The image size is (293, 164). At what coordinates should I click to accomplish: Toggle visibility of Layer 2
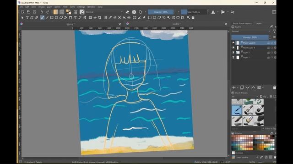click(x=233, y=52)
